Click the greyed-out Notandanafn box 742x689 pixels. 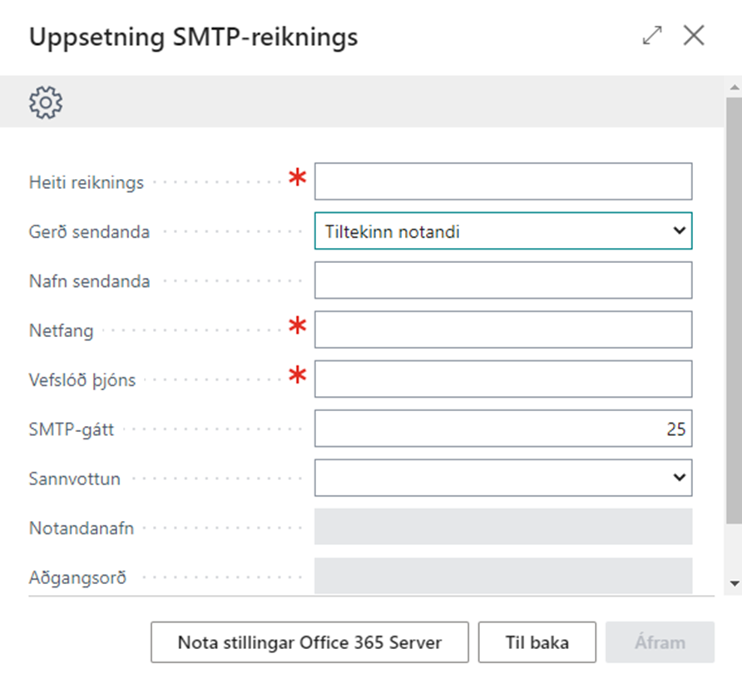coord(502,527)
